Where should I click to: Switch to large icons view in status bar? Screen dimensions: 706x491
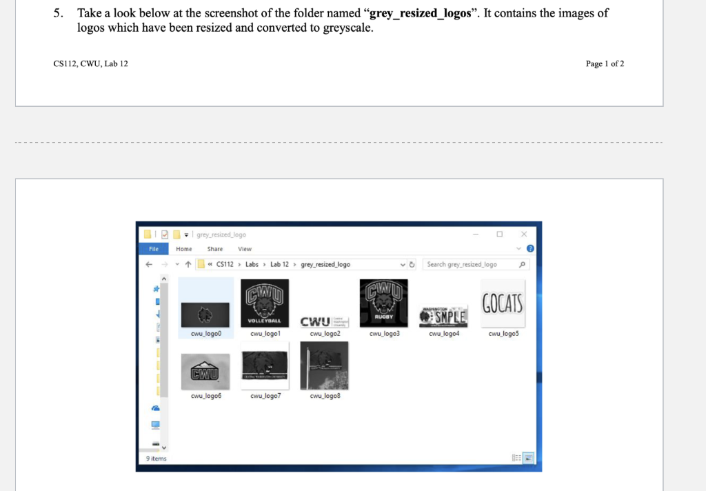click(x=527, y=457)
